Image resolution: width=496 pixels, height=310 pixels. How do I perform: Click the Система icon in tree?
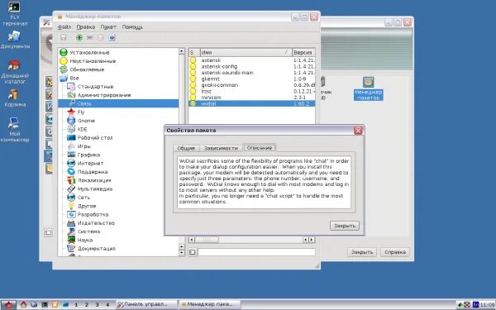click(x=71, y=231)
